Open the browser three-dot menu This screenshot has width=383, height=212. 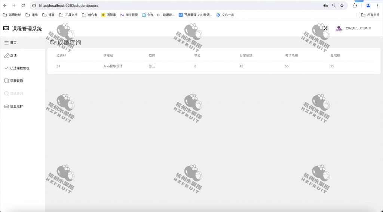(377, 6)
